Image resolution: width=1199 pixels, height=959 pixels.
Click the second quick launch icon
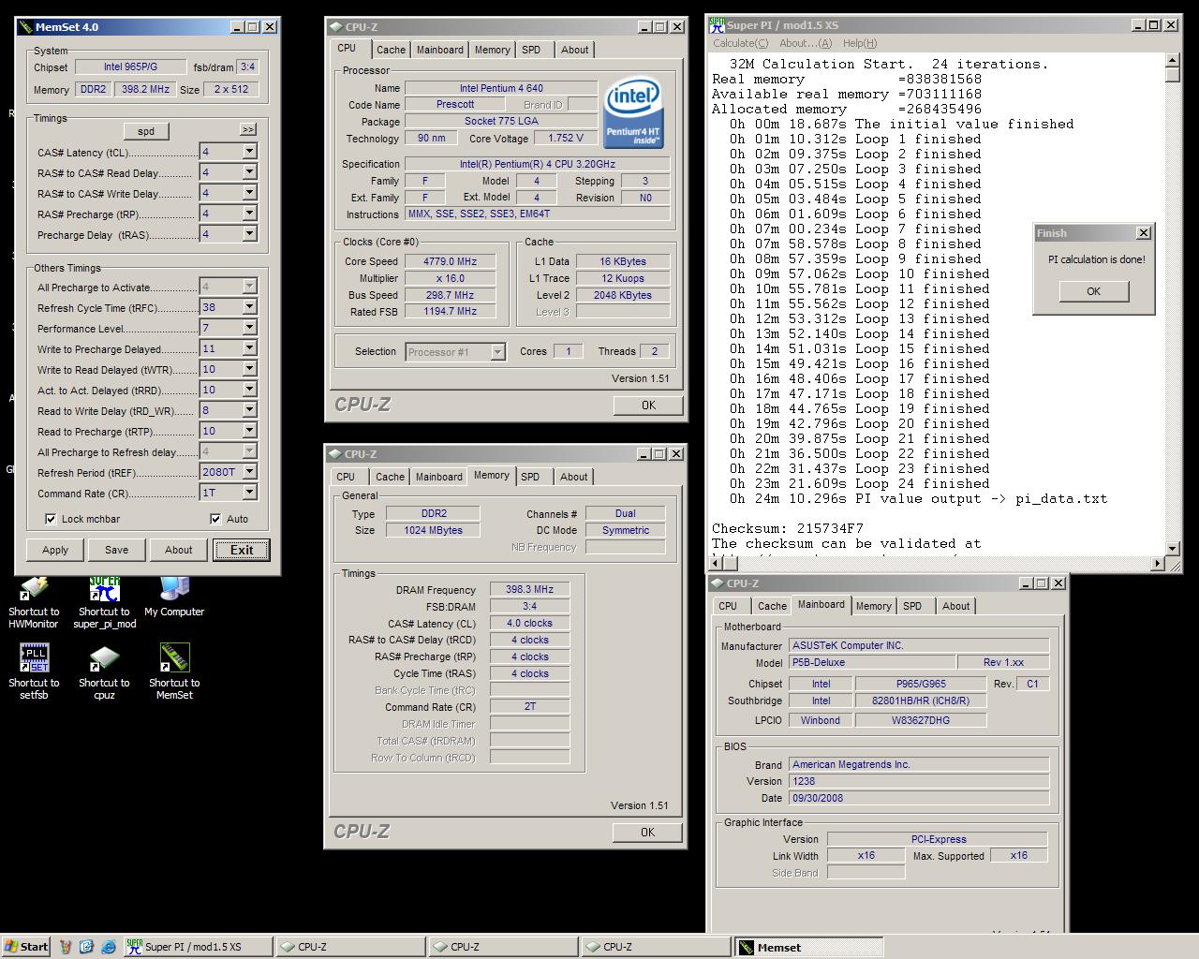pos(87,947)
